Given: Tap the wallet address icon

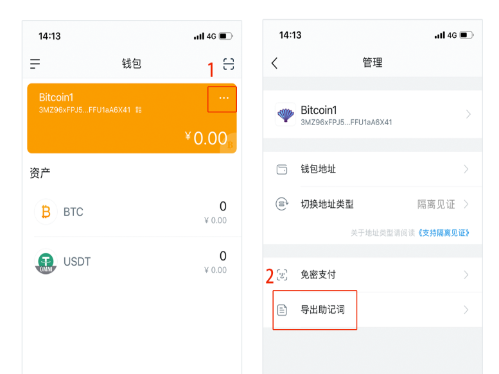Looking at the screenshot, I should point(282,169).
